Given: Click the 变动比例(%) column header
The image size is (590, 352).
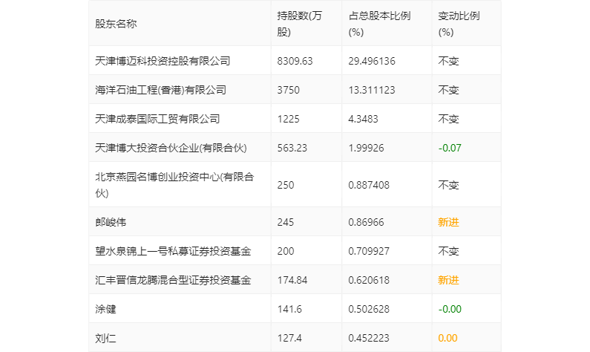Looking at the screenshot, I should click(x=459, y=24).
